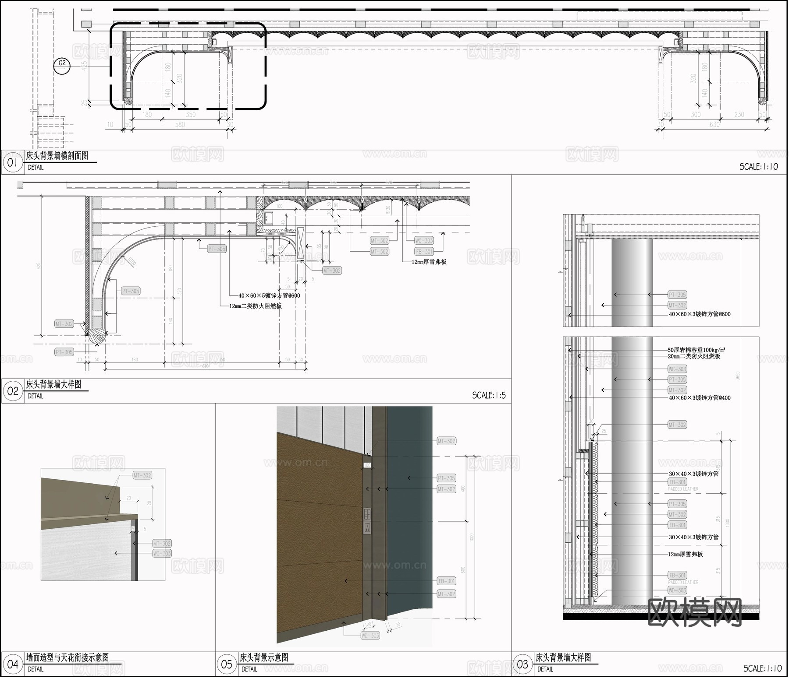This screenshot has height=678, width=789.
Task: Click the 12mm厚雪弗板 note in detail 03
Action: pyautogui.click(x=685, y=554)
